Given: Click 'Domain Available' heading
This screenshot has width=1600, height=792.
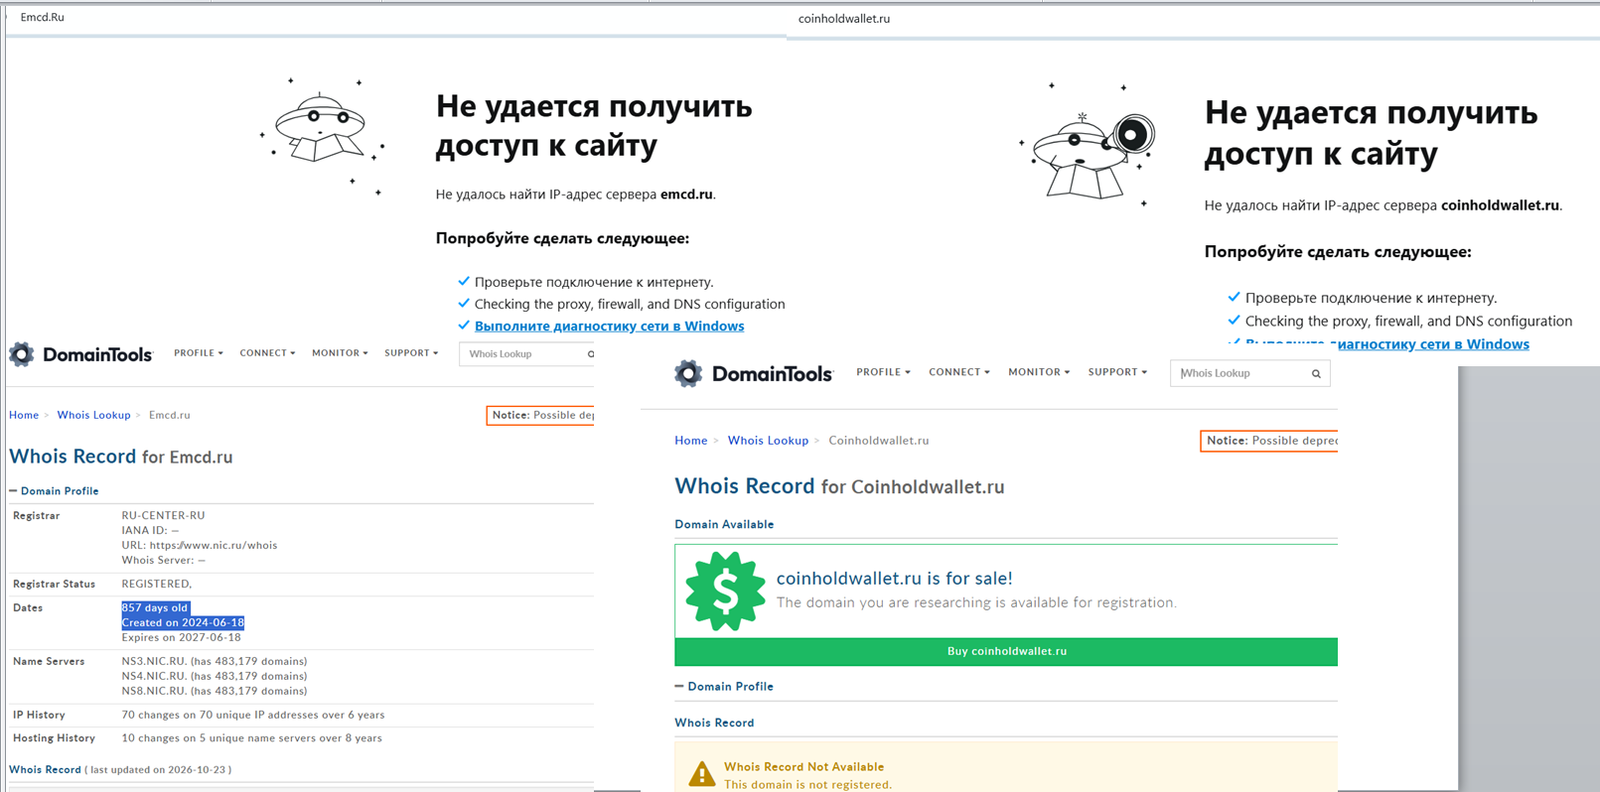Looking at the screenshot, I should [724, 524].
